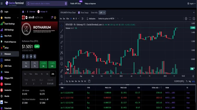Open the Help us improve link
The image size is (197, 110).
pyautogui.click(x=90, y=3)
